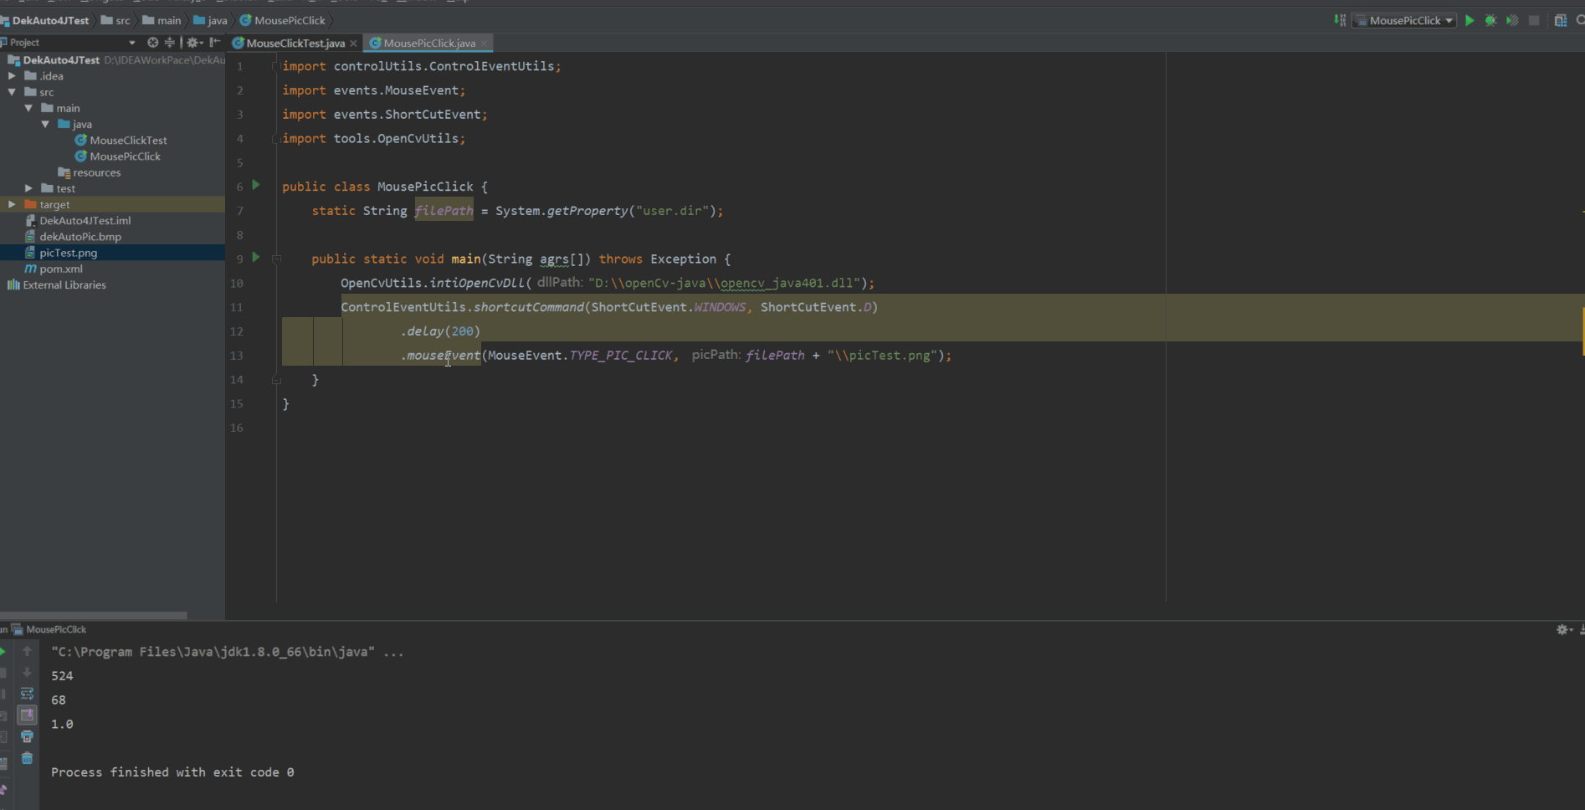Fold the main method at line 9
This screenshot has width=1585, height=810.
[x=276, y=259]
